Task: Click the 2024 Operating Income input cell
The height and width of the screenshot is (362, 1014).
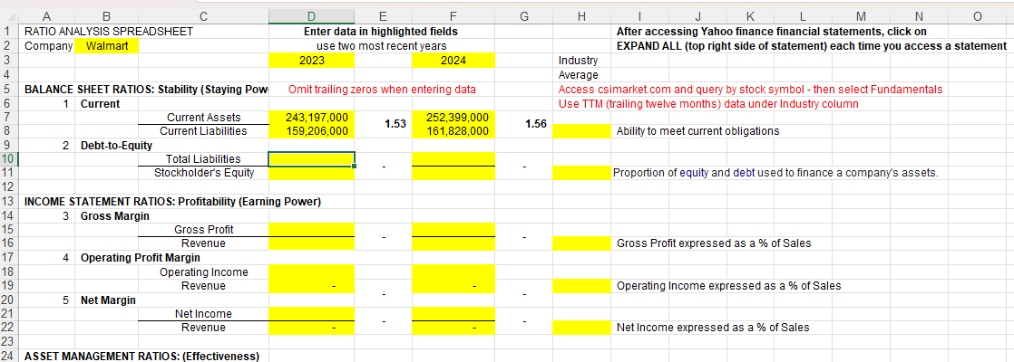Action: 453,271
